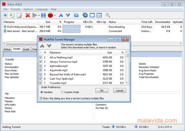This screenshot has width=185, height=131.
Task: Click the blue pause torrent icon
Action: pos(43,15)
